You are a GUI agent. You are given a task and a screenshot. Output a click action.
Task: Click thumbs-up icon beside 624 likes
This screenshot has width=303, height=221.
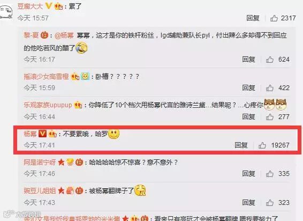click(270, 60)
